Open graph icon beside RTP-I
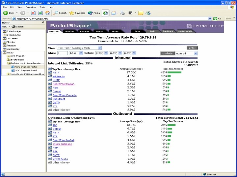This screenshot has height=177, width=237. click(x=50, y=147)
